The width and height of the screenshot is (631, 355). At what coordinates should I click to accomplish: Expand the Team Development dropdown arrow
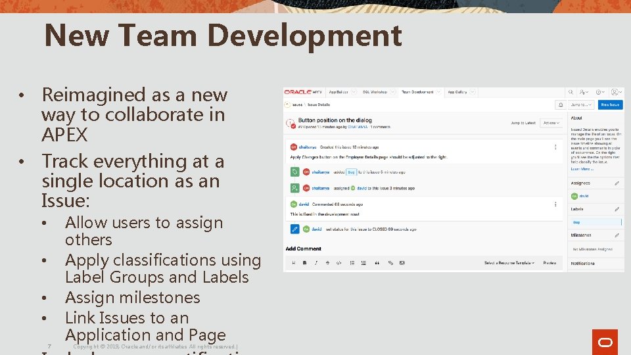(x=438, y=92)
